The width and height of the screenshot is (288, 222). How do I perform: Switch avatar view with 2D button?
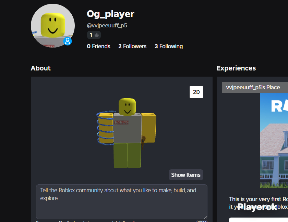pos(196,92)
